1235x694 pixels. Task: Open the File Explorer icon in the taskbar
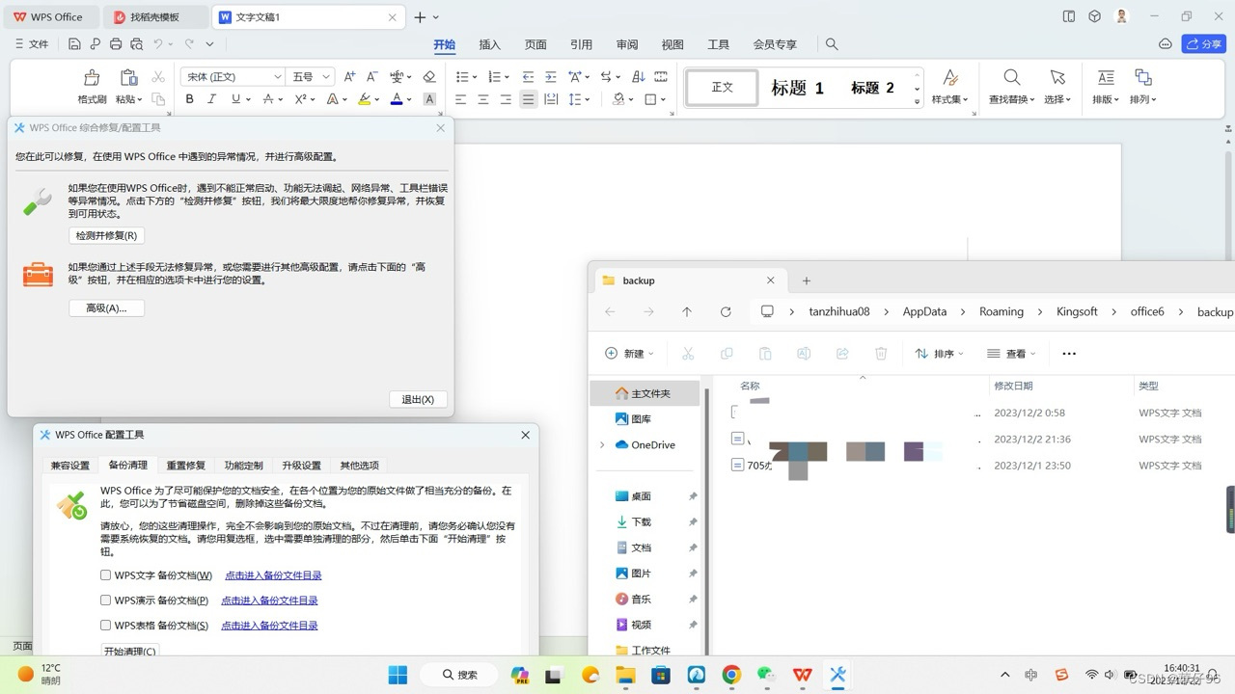pos(625,675)
